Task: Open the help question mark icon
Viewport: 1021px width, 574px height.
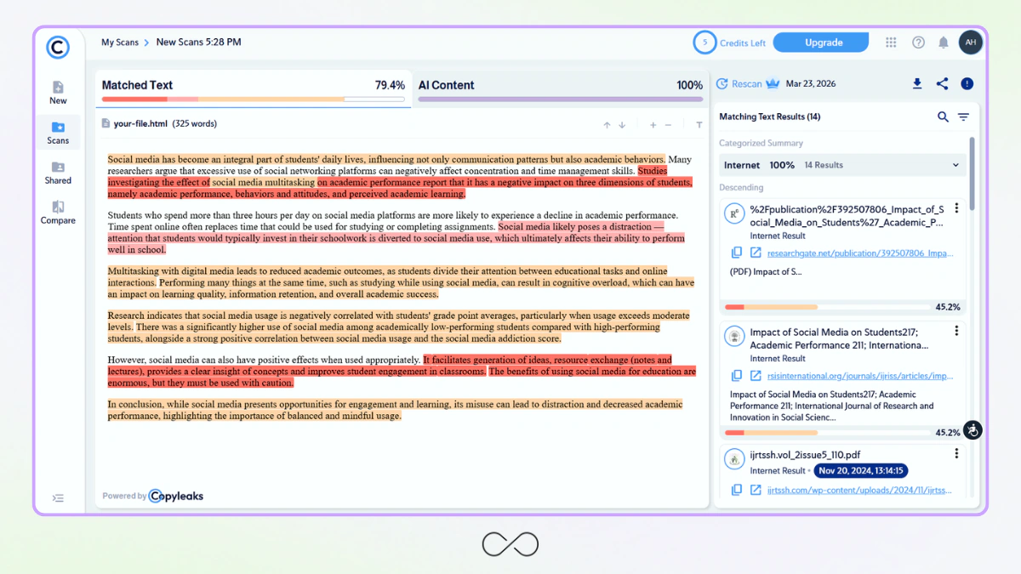Action: point(918,43)
